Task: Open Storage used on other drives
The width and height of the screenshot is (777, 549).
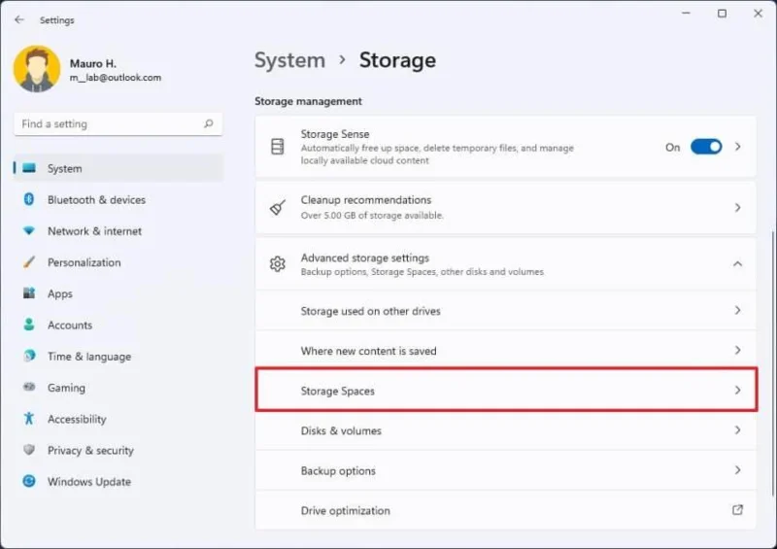Action: tap(506, 311)
